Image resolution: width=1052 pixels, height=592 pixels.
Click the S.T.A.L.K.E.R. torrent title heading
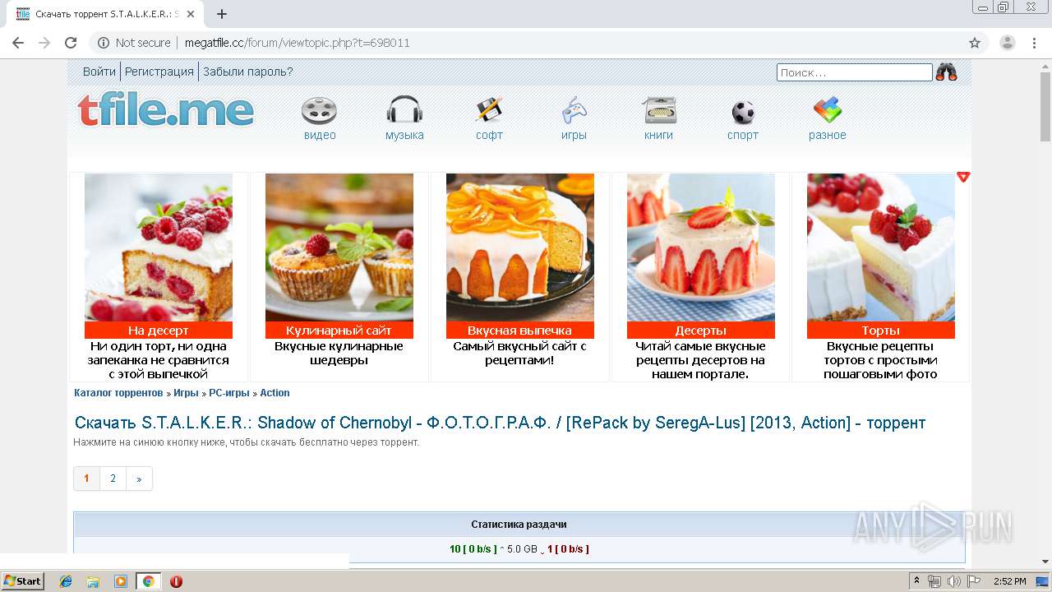point(500,423)
